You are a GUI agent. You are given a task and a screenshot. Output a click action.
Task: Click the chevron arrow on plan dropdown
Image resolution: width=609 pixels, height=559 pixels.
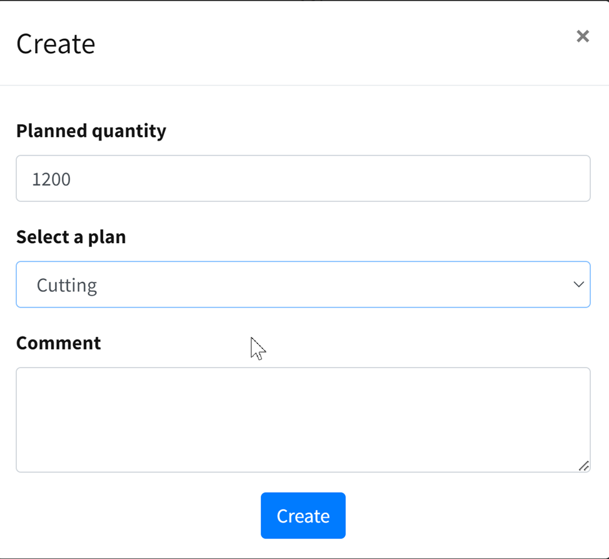coord(578,285)
